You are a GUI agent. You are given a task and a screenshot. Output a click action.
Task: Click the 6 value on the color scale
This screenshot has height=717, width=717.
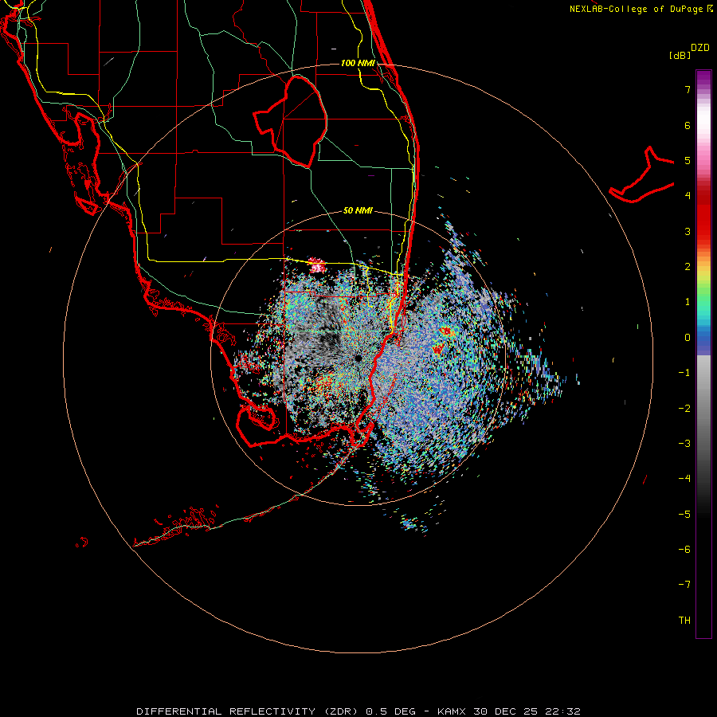click(688, 125)
